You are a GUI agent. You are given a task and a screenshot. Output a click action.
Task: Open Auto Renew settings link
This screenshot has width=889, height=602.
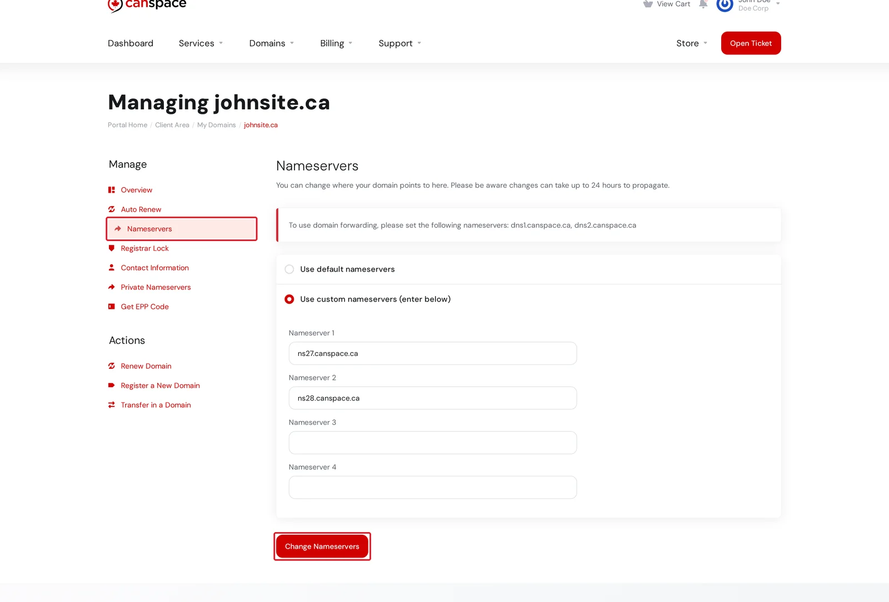click(141, 209)
